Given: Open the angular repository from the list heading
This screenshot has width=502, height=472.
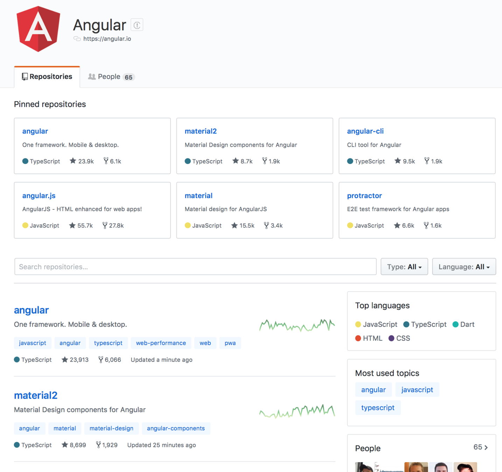Looking at the screenshot, I should click(32, 310).
